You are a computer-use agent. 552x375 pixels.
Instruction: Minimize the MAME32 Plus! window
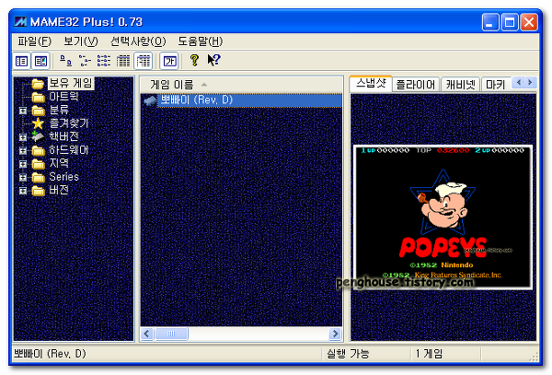[490, 22]
